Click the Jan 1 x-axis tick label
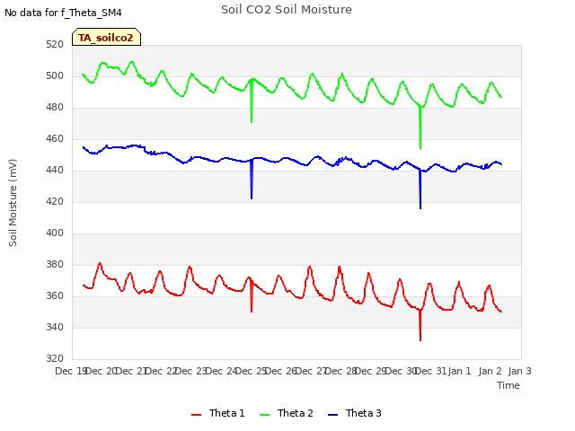 tap(460, 371)
